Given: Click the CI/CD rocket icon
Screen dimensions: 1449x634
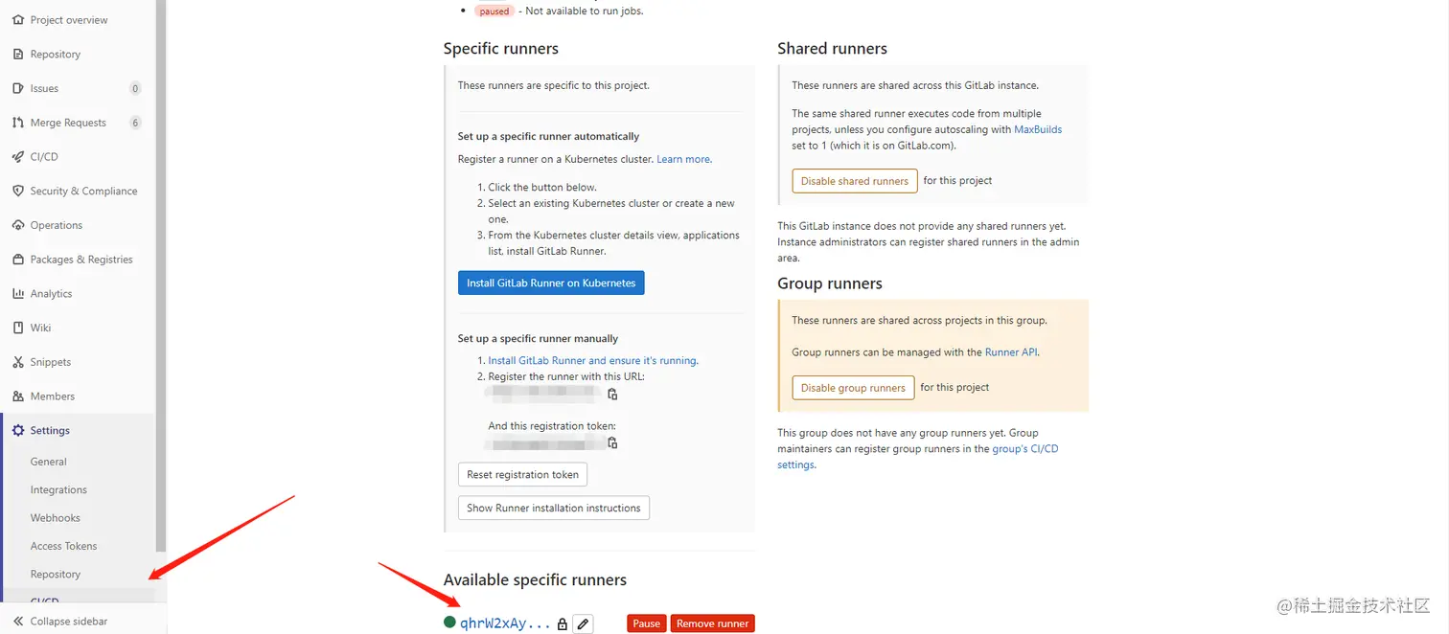Looking at the screenshot, I should coord(18,157).
